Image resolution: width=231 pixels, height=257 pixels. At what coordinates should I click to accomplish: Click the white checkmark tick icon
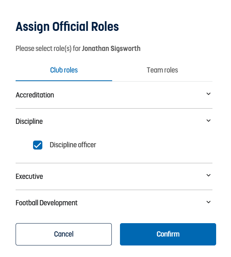38,145
